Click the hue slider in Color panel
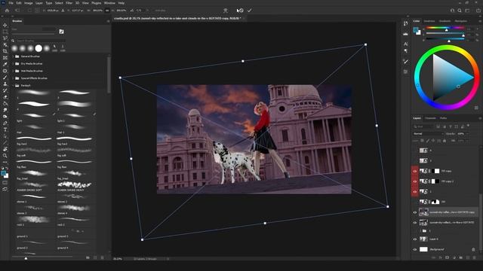483x271 pixels. 445,28
